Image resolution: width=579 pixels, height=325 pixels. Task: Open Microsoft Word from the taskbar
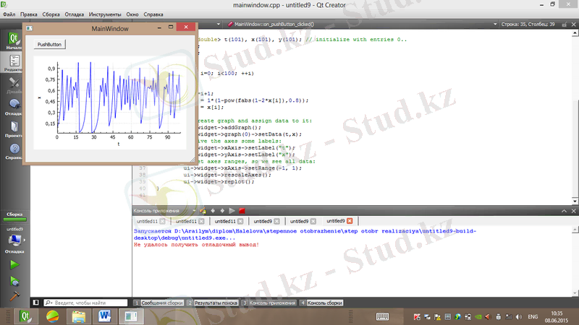[103, 316]
